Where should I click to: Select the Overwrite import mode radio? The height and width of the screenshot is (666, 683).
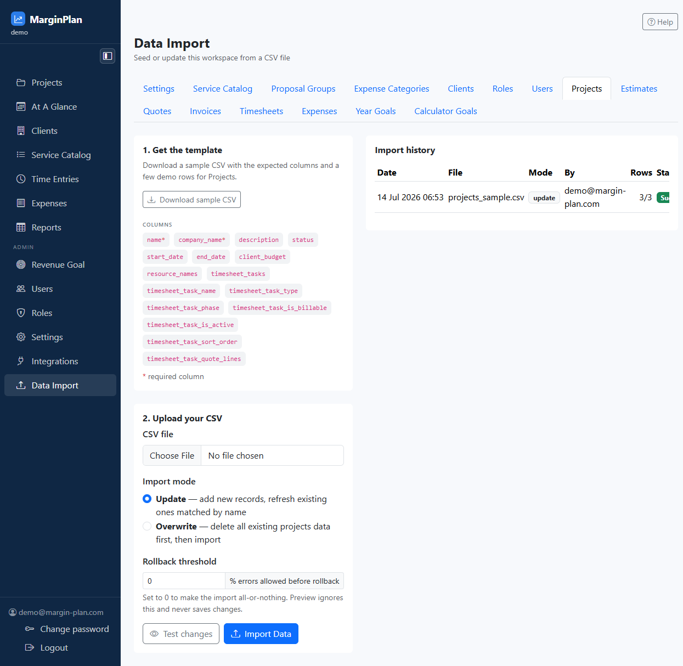click(147, 526)
